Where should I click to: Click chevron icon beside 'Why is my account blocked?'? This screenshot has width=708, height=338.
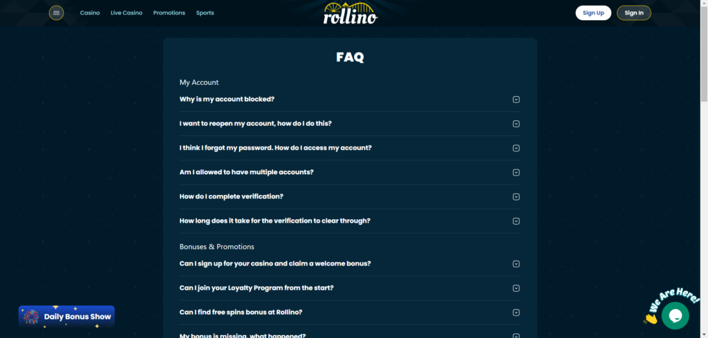(x=516, y=100)
